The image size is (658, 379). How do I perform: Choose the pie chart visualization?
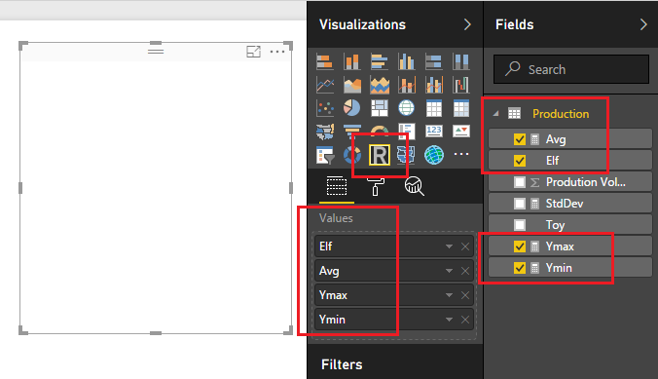pos(351,108)
